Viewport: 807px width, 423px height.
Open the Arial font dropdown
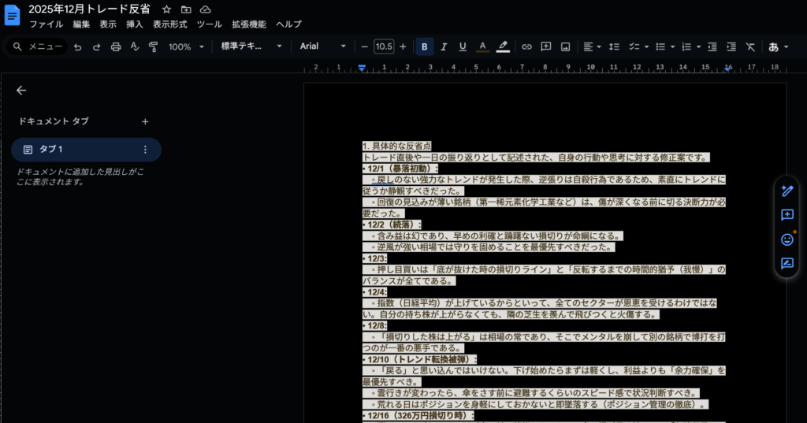tap(322, 47)
